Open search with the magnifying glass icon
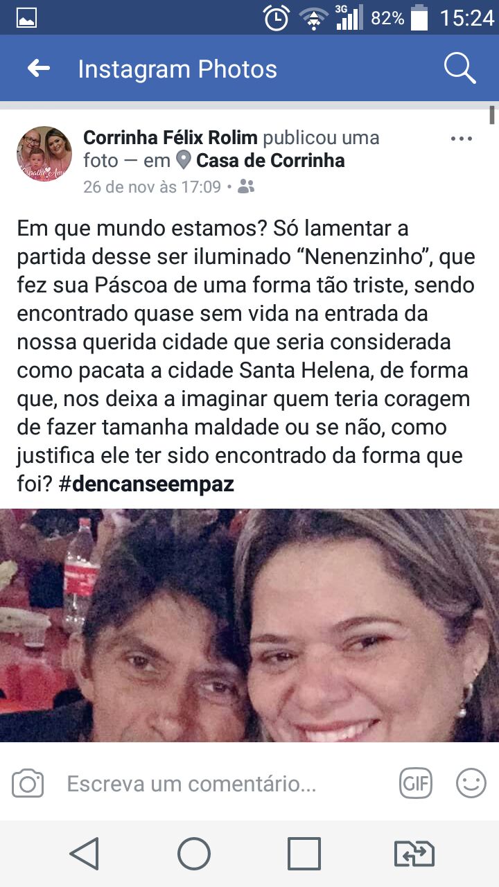499x887 pixels. pyautogui.click(x=459, y=68)
